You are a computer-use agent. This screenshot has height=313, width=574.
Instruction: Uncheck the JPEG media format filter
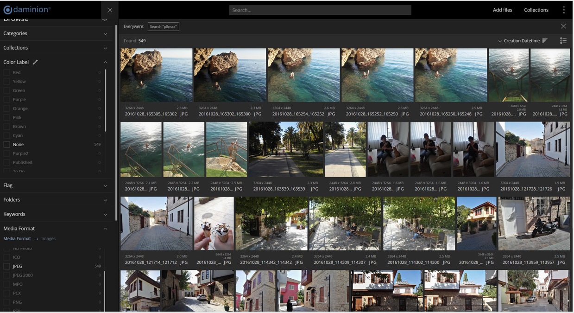(6, 266)
